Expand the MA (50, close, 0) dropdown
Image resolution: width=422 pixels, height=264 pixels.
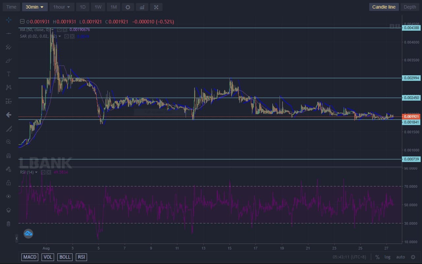tap(52, 30)
